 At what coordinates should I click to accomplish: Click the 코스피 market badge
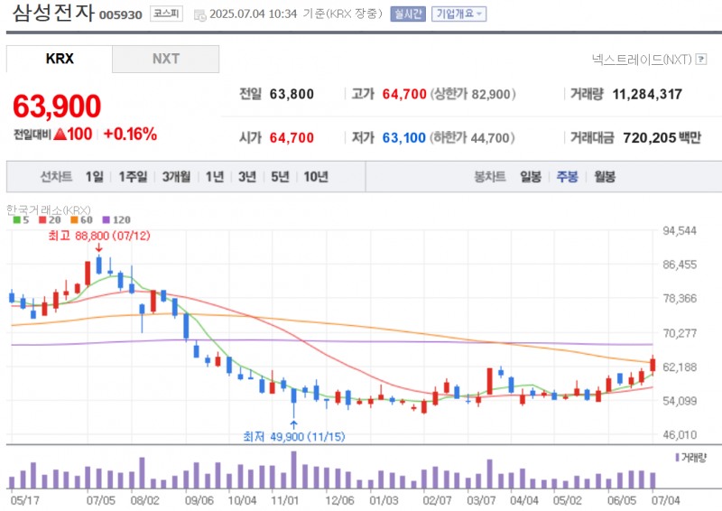pyautogui.click(x=167, y=14)
